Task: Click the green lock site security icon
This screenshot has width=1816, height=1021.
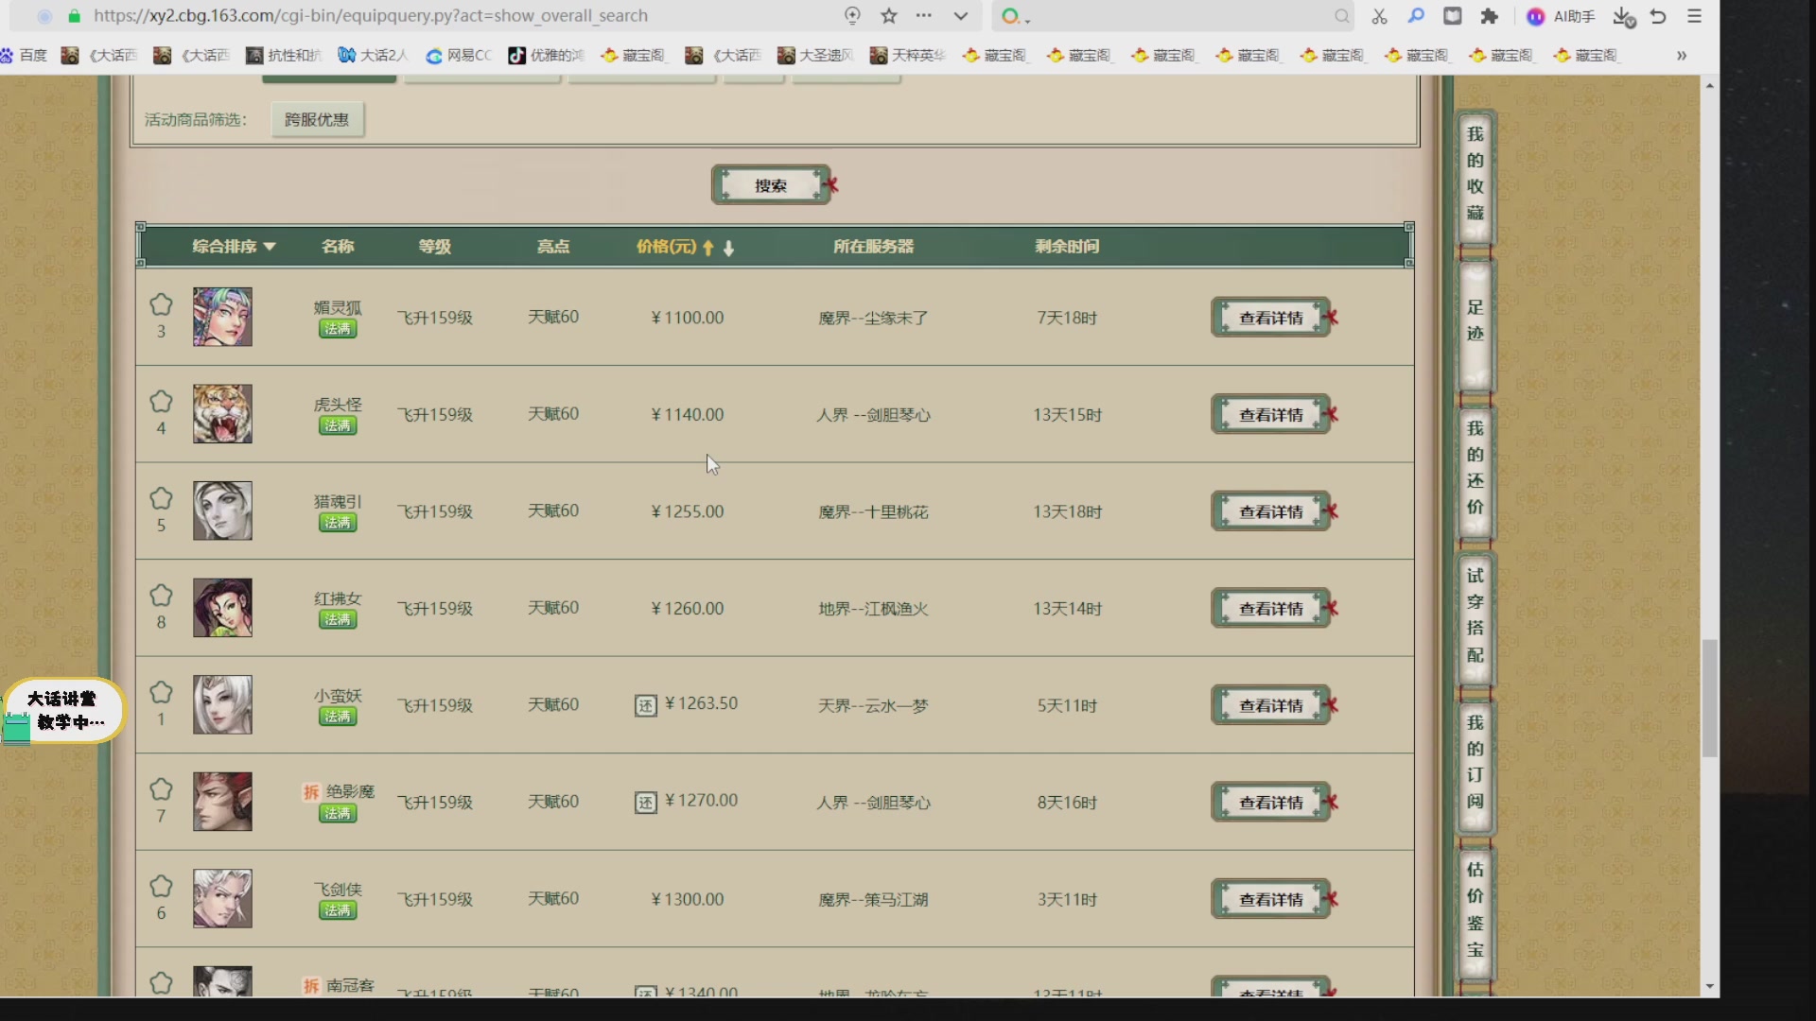Action: 75,16
